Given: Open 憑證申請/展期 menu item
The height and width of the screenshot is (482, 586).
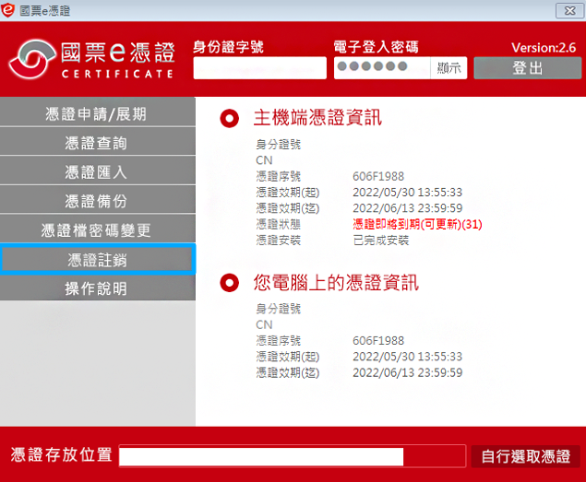Looking at the screenshot, I should [x=97, y=112].
